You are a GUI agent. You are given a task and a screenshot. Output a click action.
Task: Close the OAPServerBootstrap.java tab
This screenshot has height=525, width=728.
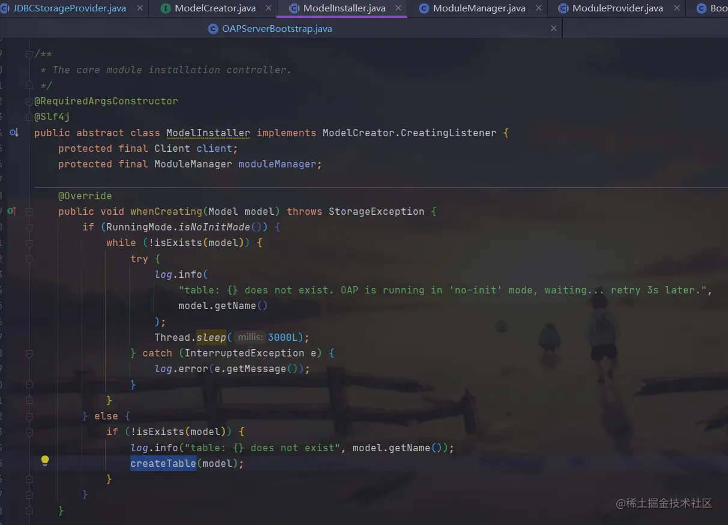[x=554, y=28]
